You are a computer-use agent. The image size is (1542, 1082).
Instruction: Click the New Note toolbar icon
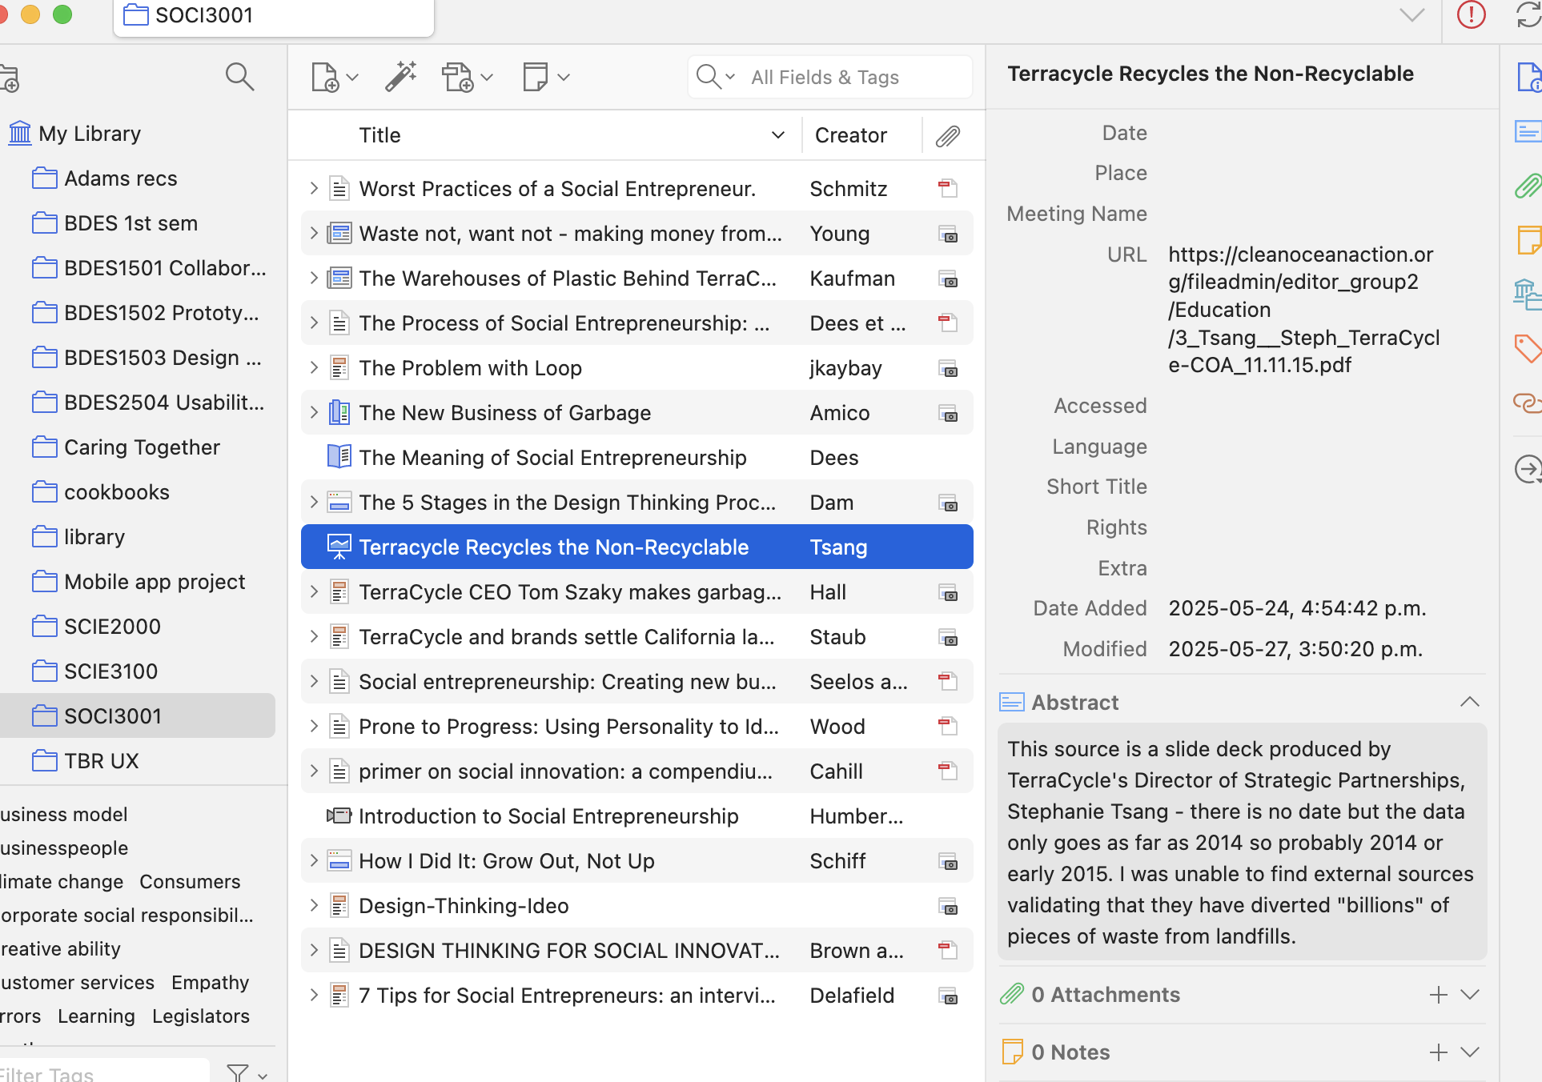pos(536,78)
